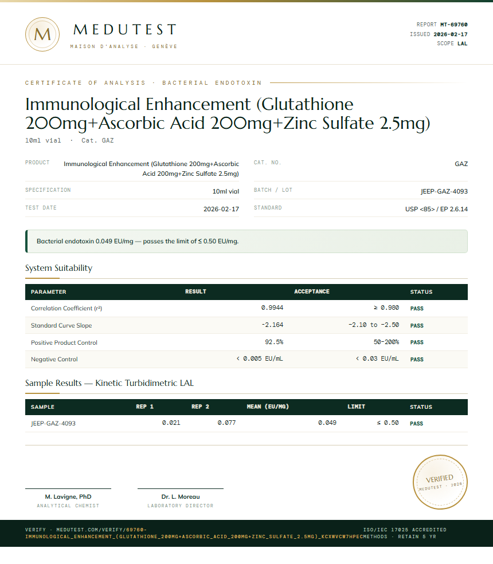Click PASS status in Sample Results row

(x=416, y=423)
